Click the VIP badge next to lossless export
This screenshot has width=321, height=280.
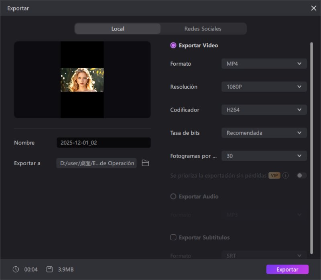pos(274,175)
